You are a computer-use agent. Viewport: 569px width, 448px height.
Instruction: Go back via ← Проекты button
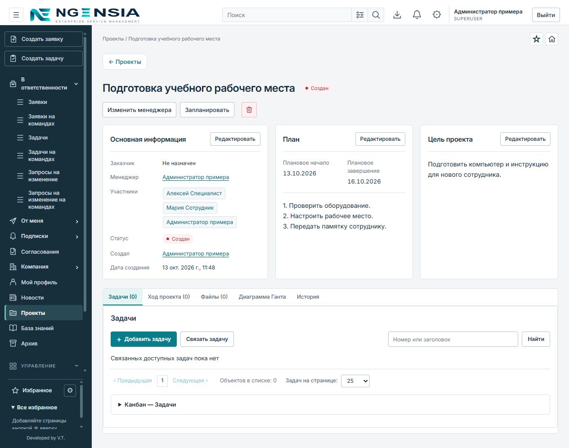[125, 62]
